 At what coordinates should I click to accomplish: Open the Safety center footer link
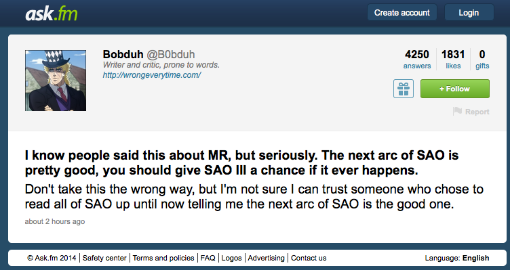point(104,258)
